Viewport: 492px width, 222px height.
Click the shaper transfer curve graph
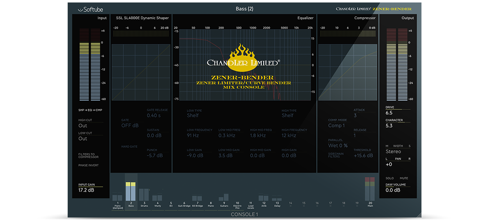click(x=141, y=72)
